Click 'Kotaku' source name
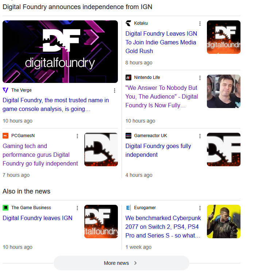 (141, 23)
